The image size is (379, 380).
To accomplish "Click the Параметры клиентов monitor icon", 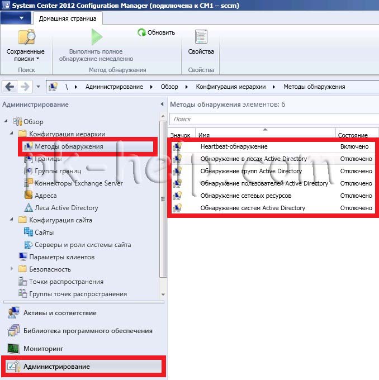I will pos(23,256).
